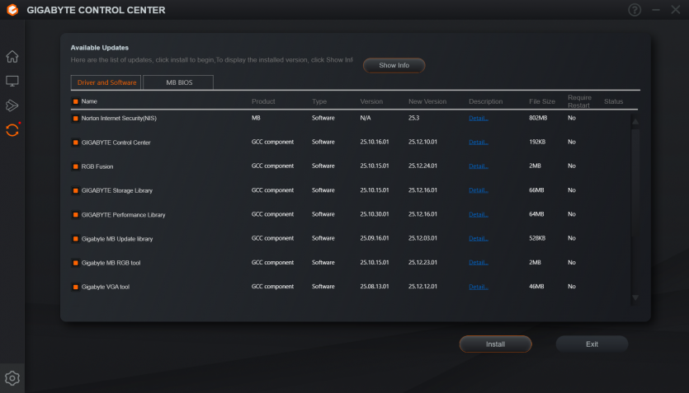The height and width of the screenshot is (393, 689).
Task: Open the Home icon in sidebar
Action: point(12,57)
